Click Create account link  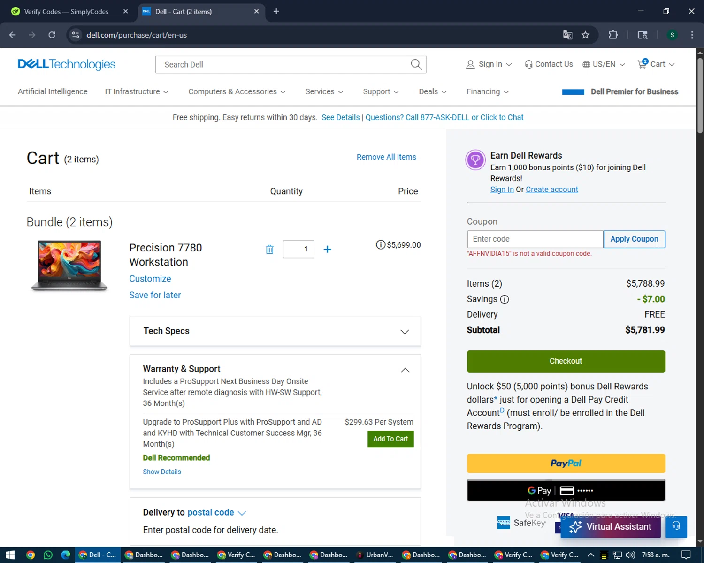(x=552, y=190)
